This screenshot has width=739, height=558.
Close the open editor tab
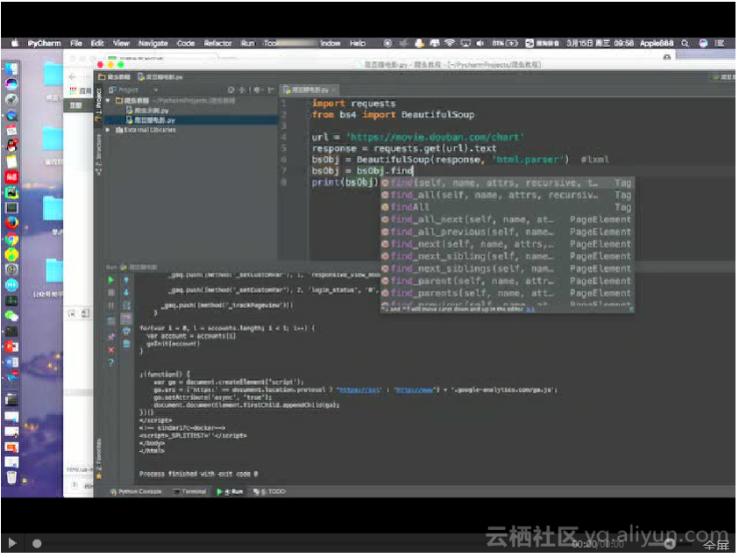[334, 90]
